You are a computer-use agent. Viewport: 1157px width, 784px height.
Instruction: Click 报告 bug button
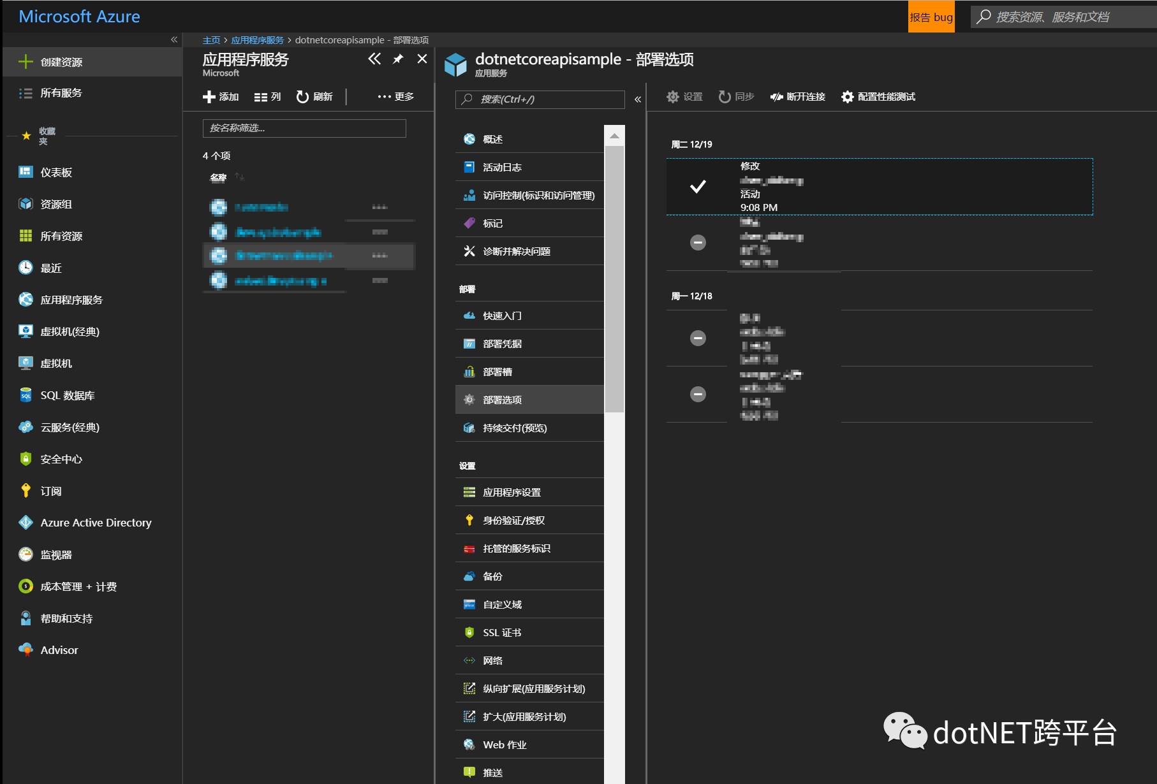pyautogui.click(x=931, y=17)
